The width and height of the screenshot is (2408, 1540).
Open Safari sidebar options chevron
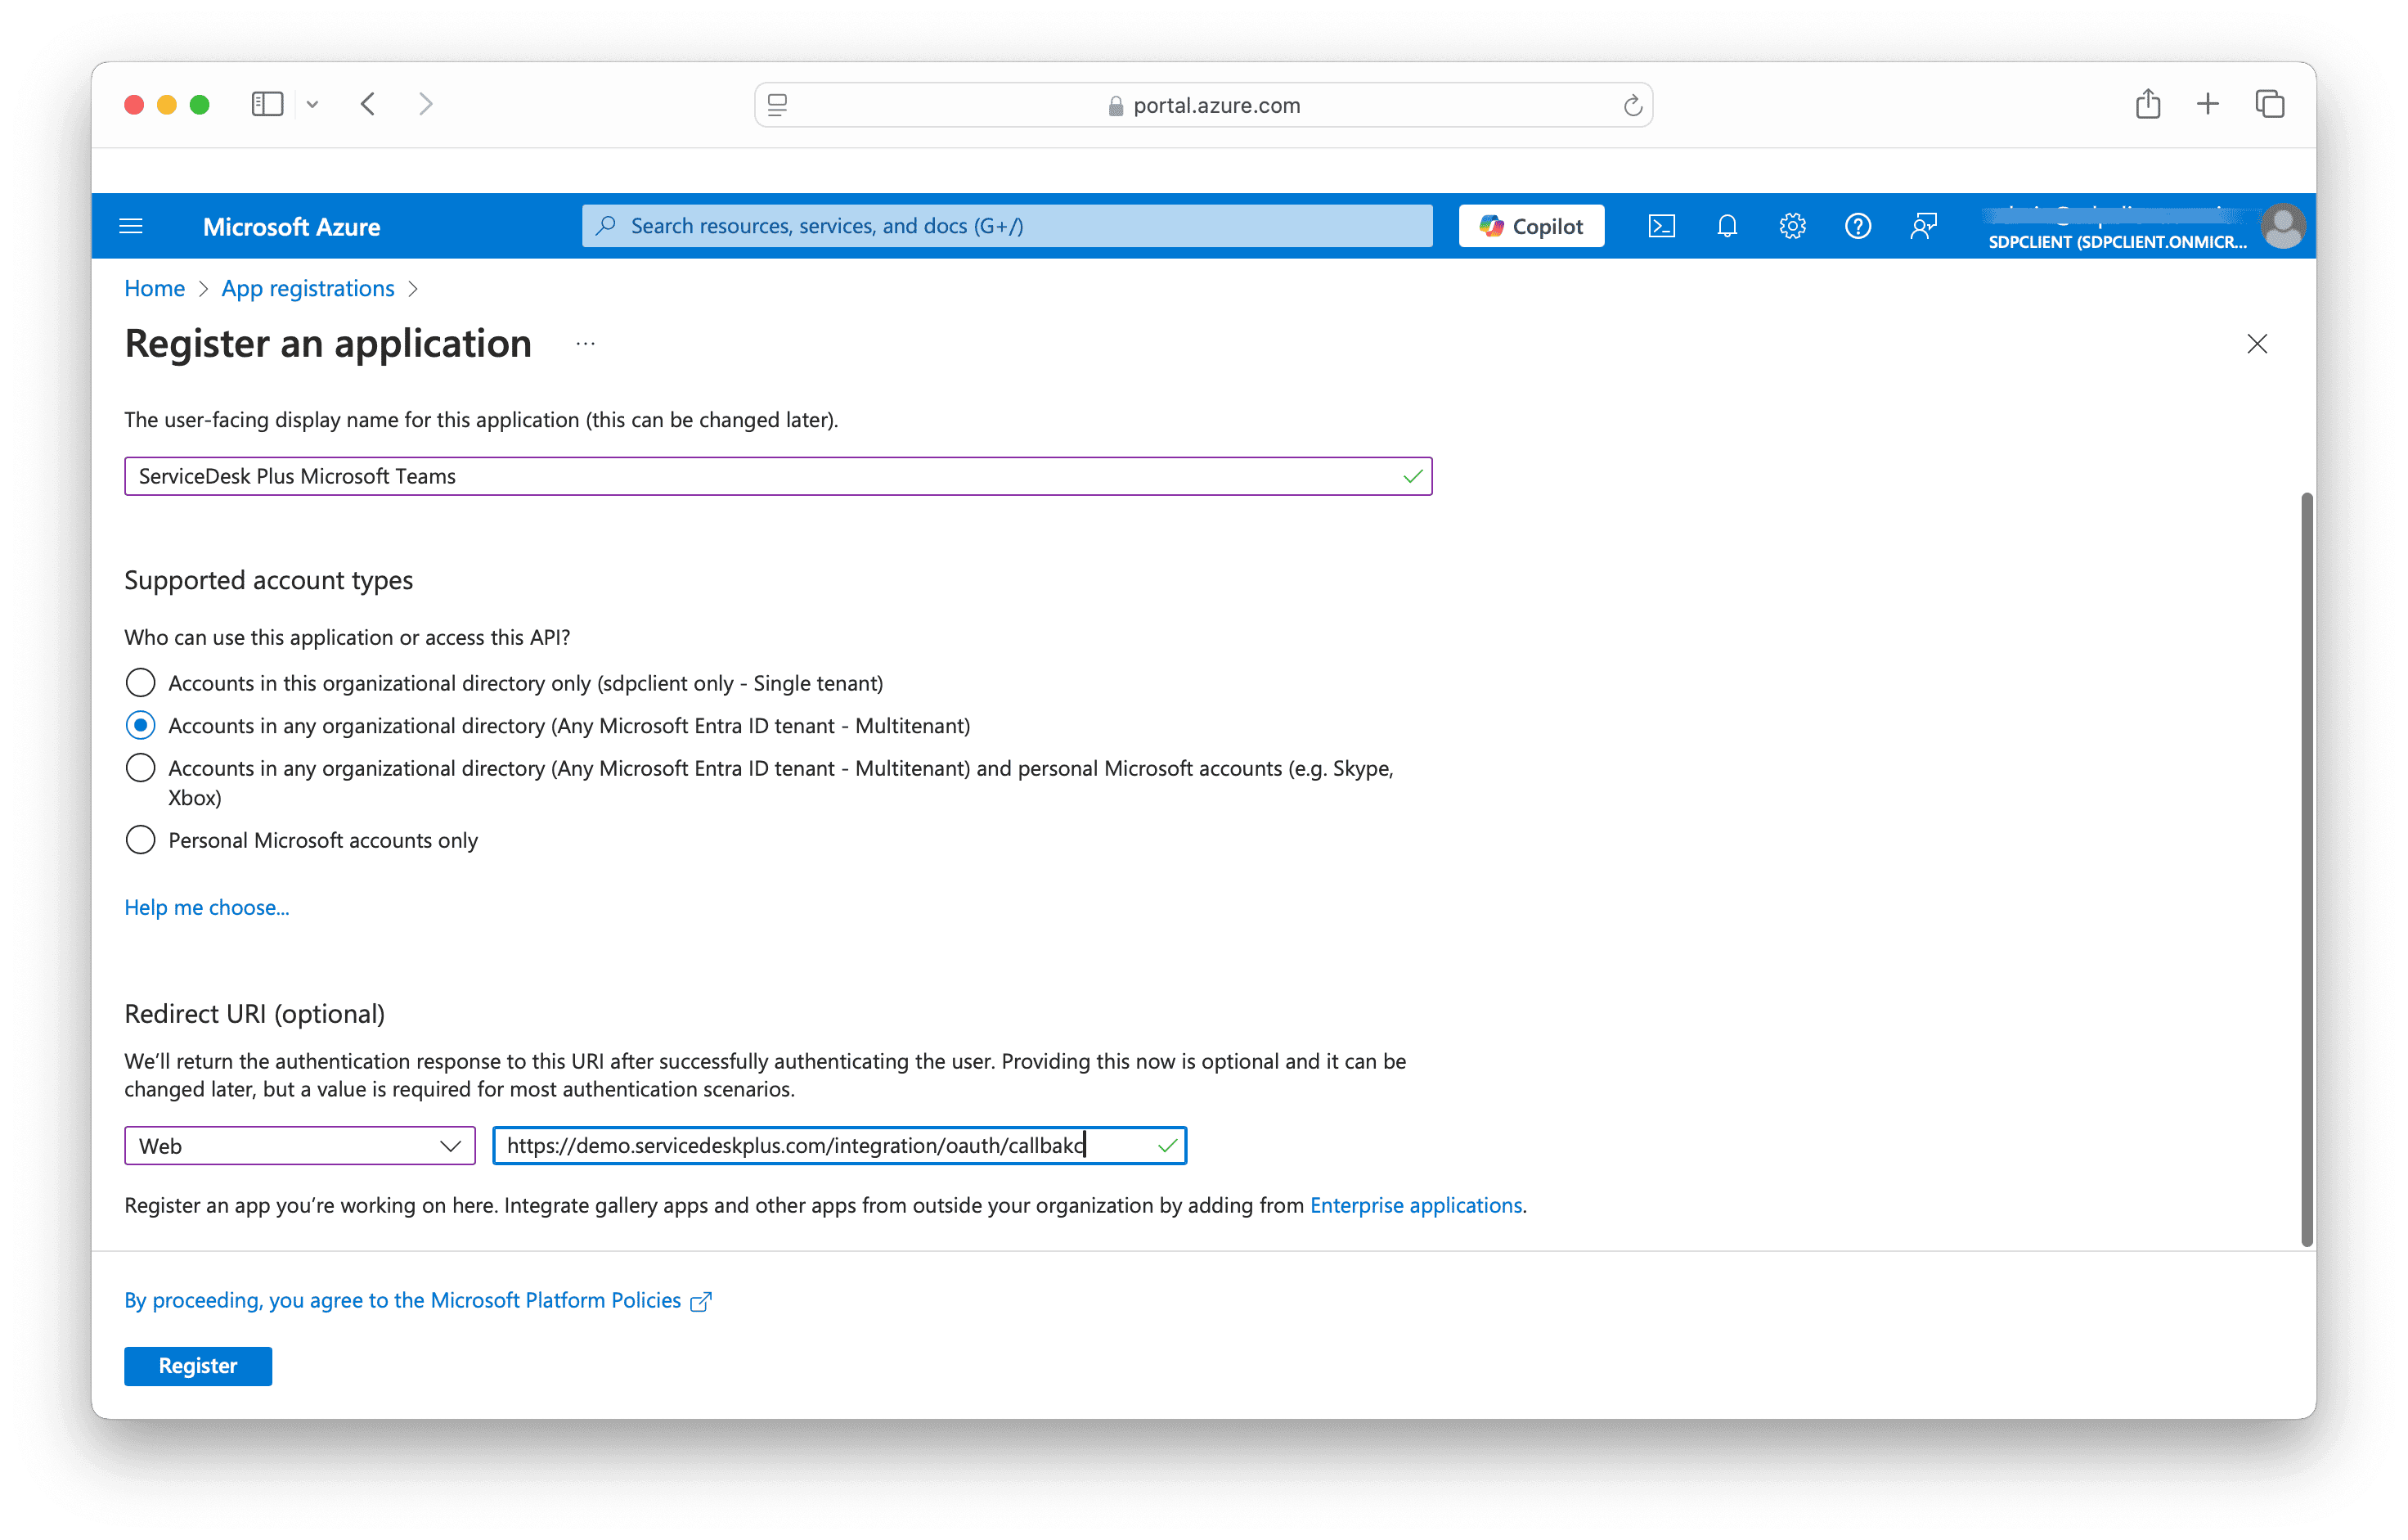pyautogui.click(x=312, y=104)
